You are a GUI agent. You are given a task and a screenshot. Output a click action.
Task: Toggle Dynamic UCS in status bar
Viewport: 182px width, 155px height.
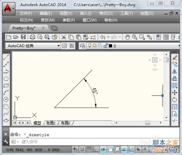(131, 149)
